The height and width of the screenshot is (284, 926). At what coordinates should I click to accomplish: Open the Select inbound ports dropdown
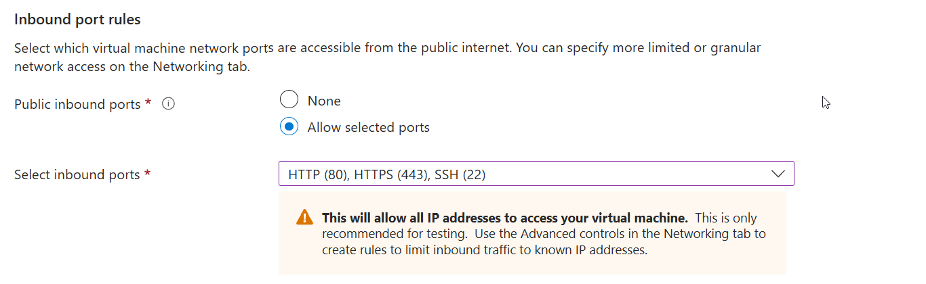(x=536, y=174)
